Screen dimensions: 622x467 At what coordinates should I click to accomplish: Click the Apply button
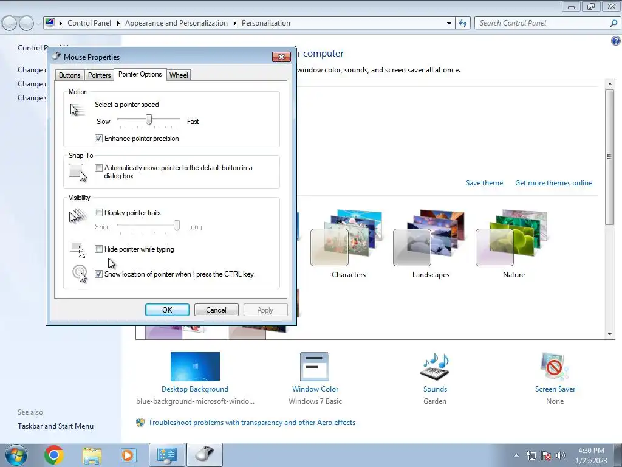pos(265,310)
